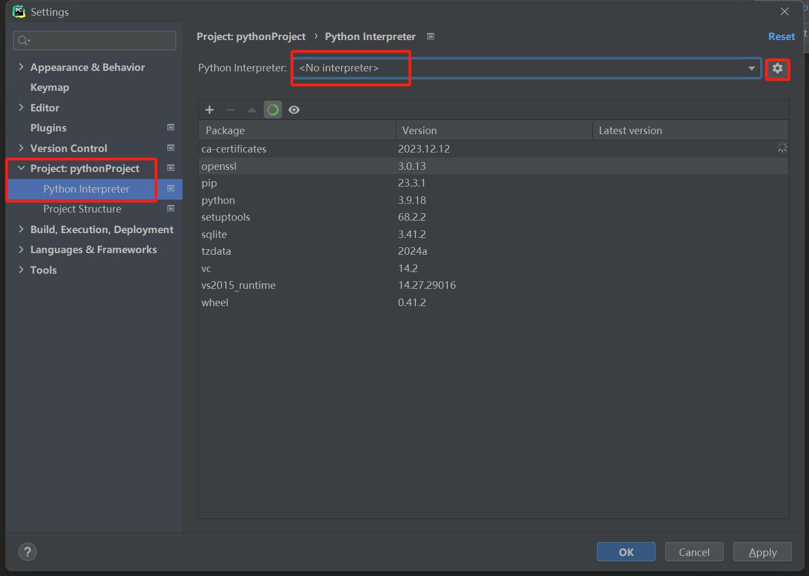Image resolution: width=809 pixels, height=576 pixels.
Task: Select Python Interpreter tree item
Action: coord(87,189)
